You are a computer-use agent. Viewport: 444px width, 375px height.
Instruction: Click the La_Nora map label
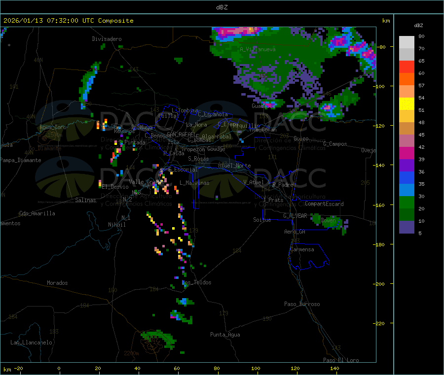[x=196, y=125]
